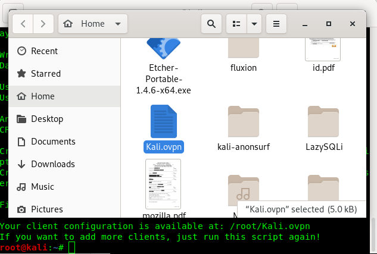Click the terminal prompt cursor
Image resolution: width=377 pixels, height=254 pixels.
coord(71,247)
